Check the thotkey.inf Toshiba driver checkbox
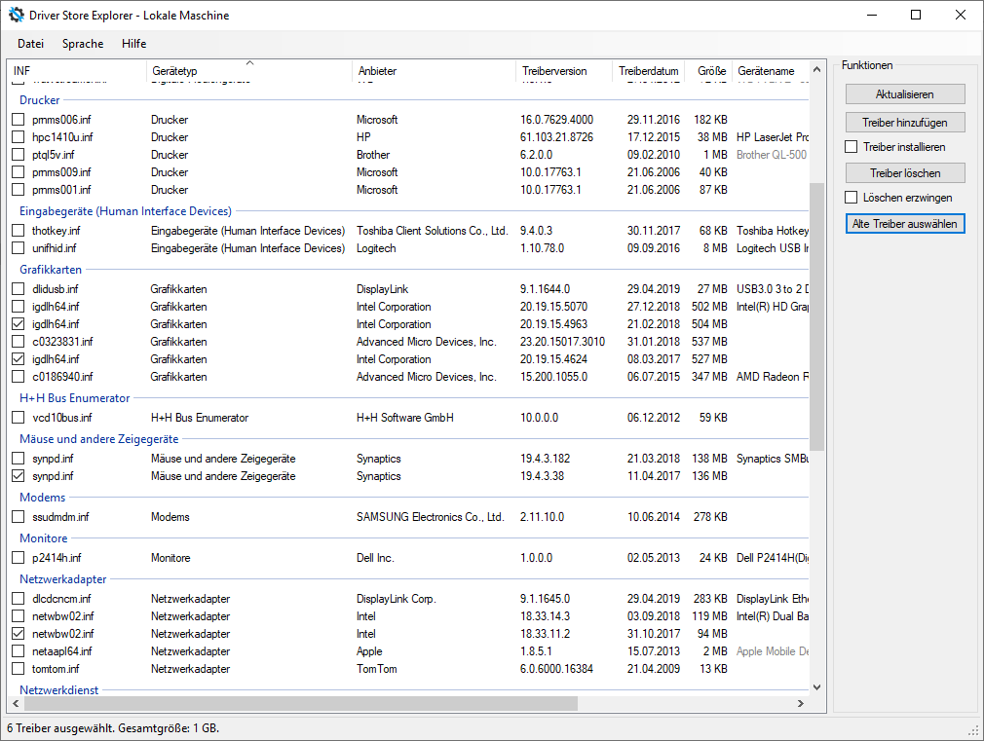984x741 pixels. tap(18, 230)
